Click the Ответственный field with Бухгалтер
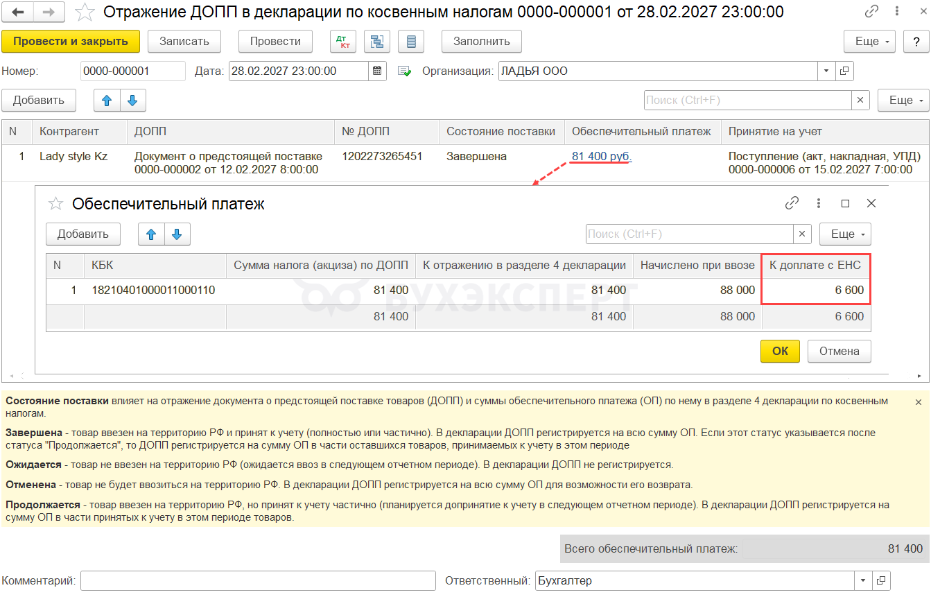 [695, 580]
